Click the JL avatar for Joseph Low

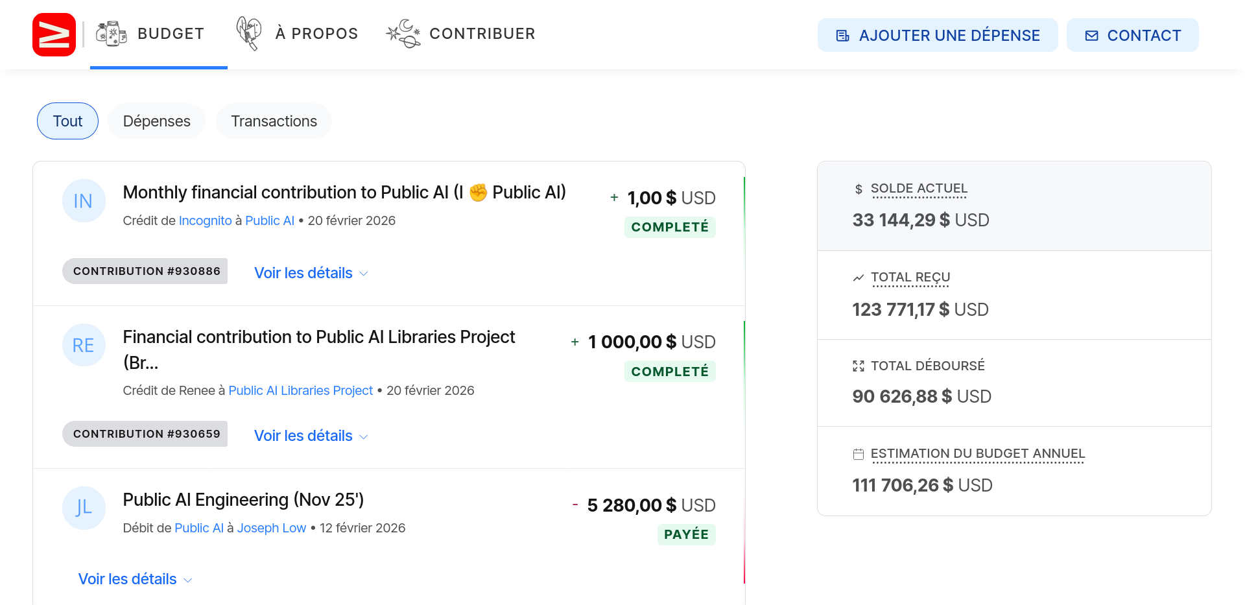83,508
